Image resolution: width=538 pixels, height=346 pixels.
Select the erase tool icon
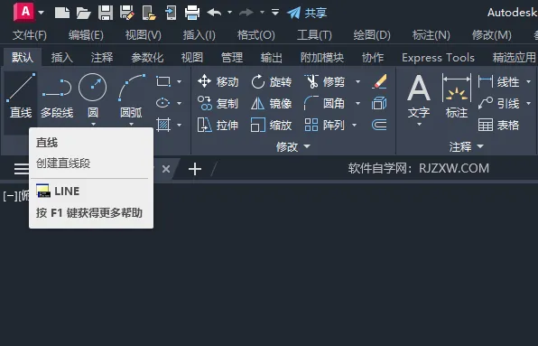[x=379, y=81]
